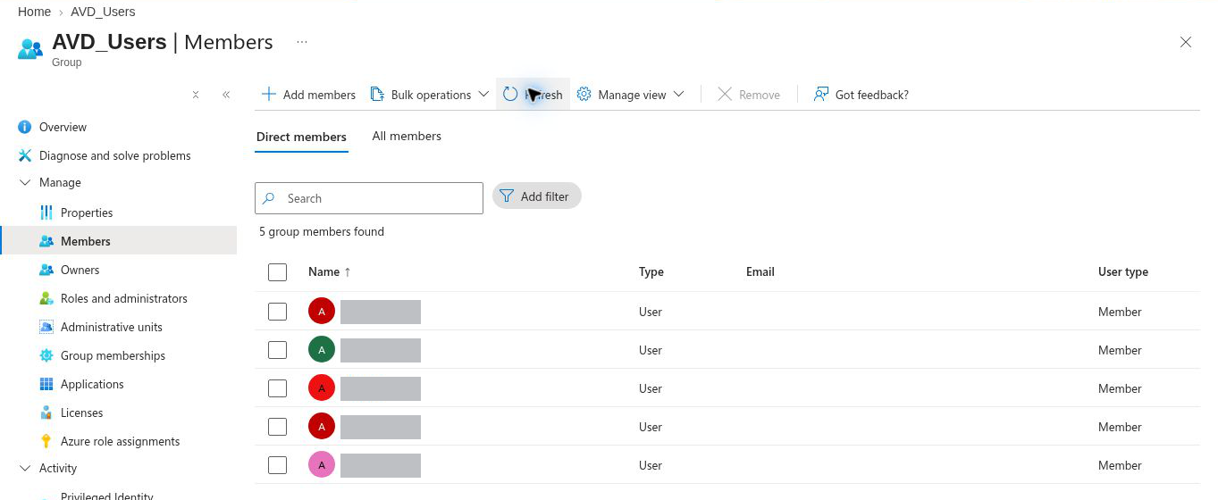Viewport: 1218px width, 500px height.
Task: Click the Email column header
Action: [760, 271]
